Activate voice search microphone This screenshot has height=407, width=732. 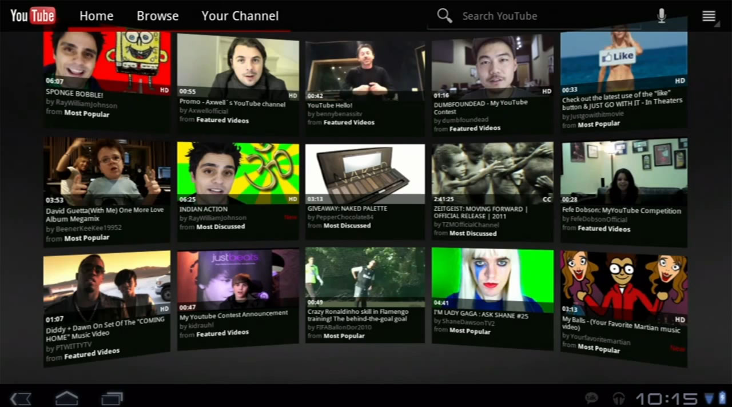click(x=661, y=16)
